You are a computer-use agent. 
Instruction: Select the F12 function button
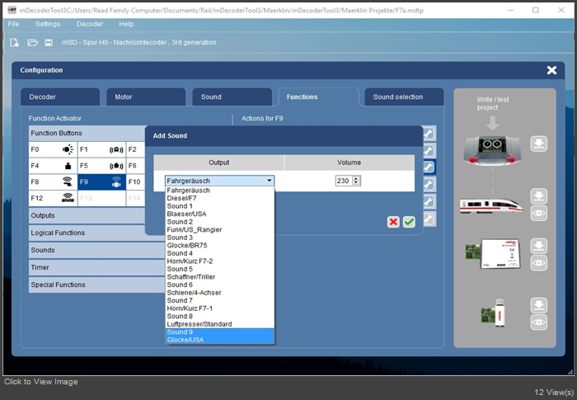[53, 198]
